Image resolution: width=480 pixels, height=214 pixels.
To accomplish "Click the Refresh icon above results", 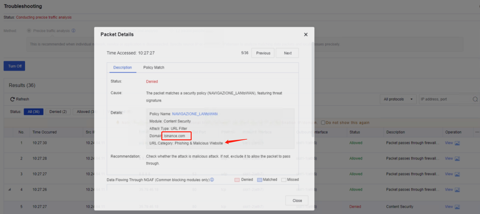I will [12, 99].
